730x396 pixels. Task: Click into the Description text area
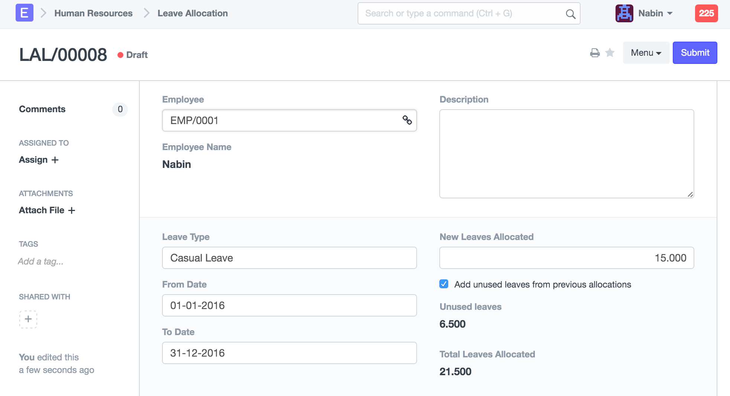[566, 153]
